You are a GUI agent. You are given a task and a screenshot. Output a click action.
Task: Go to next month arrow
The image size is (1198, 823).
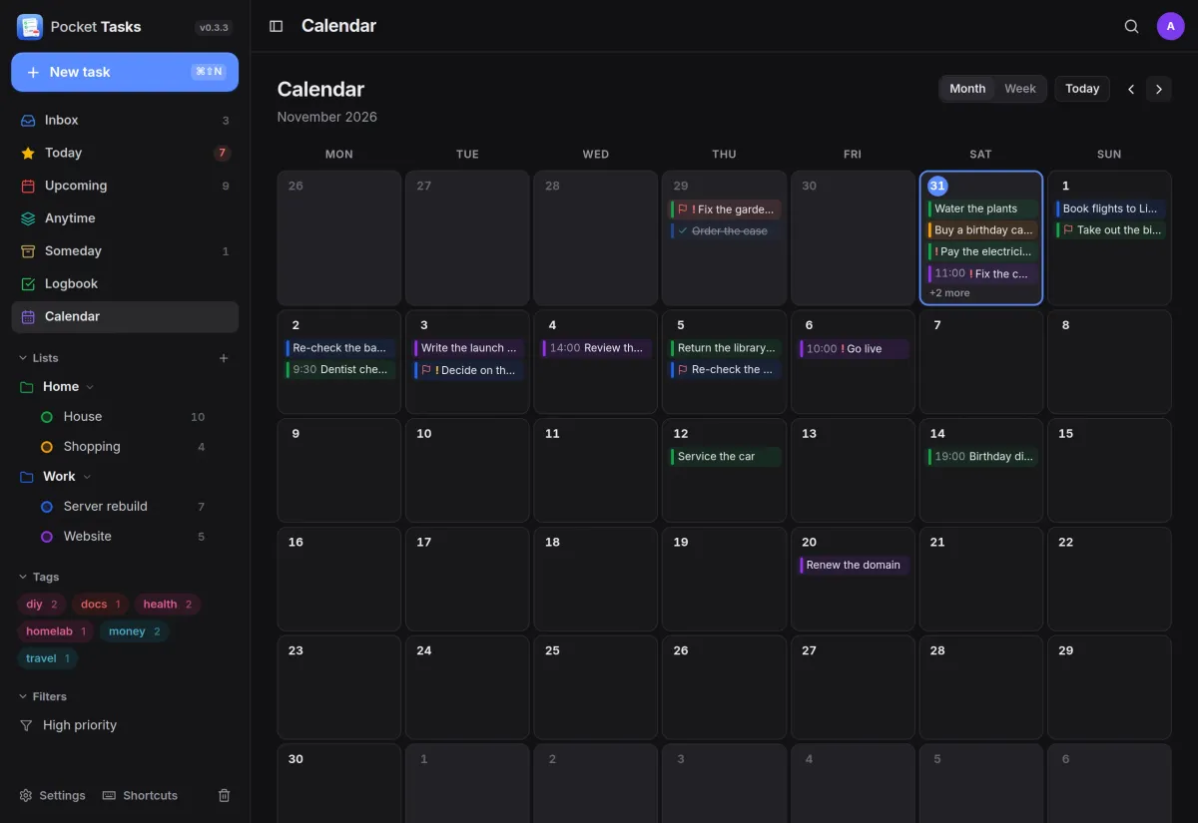click(1159, 89)
